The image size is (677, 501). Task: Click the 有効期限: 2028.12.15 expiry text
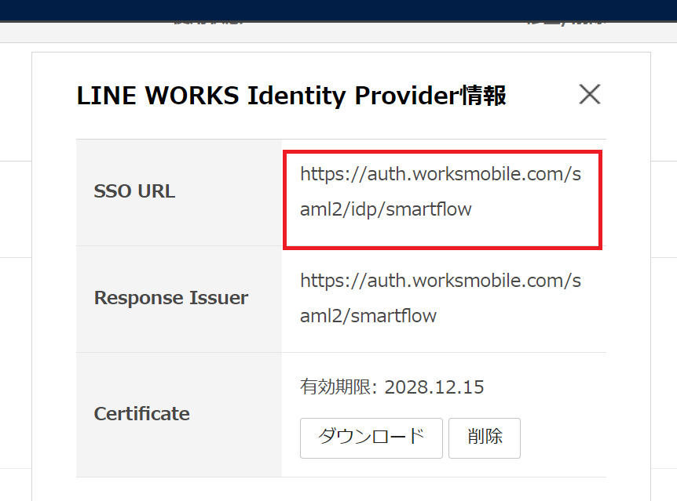[x=392, y=387]
